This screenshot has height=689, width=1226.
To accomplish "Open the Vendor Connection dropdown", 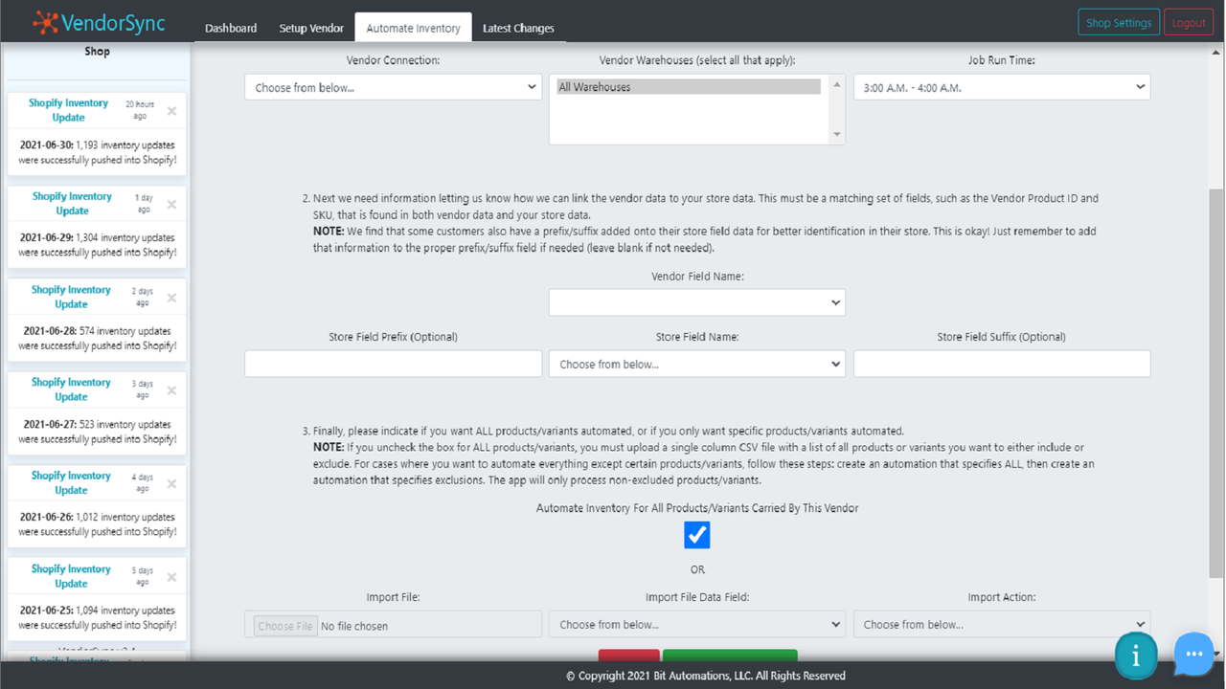I will pyautogui.click(x=393, y=86).
